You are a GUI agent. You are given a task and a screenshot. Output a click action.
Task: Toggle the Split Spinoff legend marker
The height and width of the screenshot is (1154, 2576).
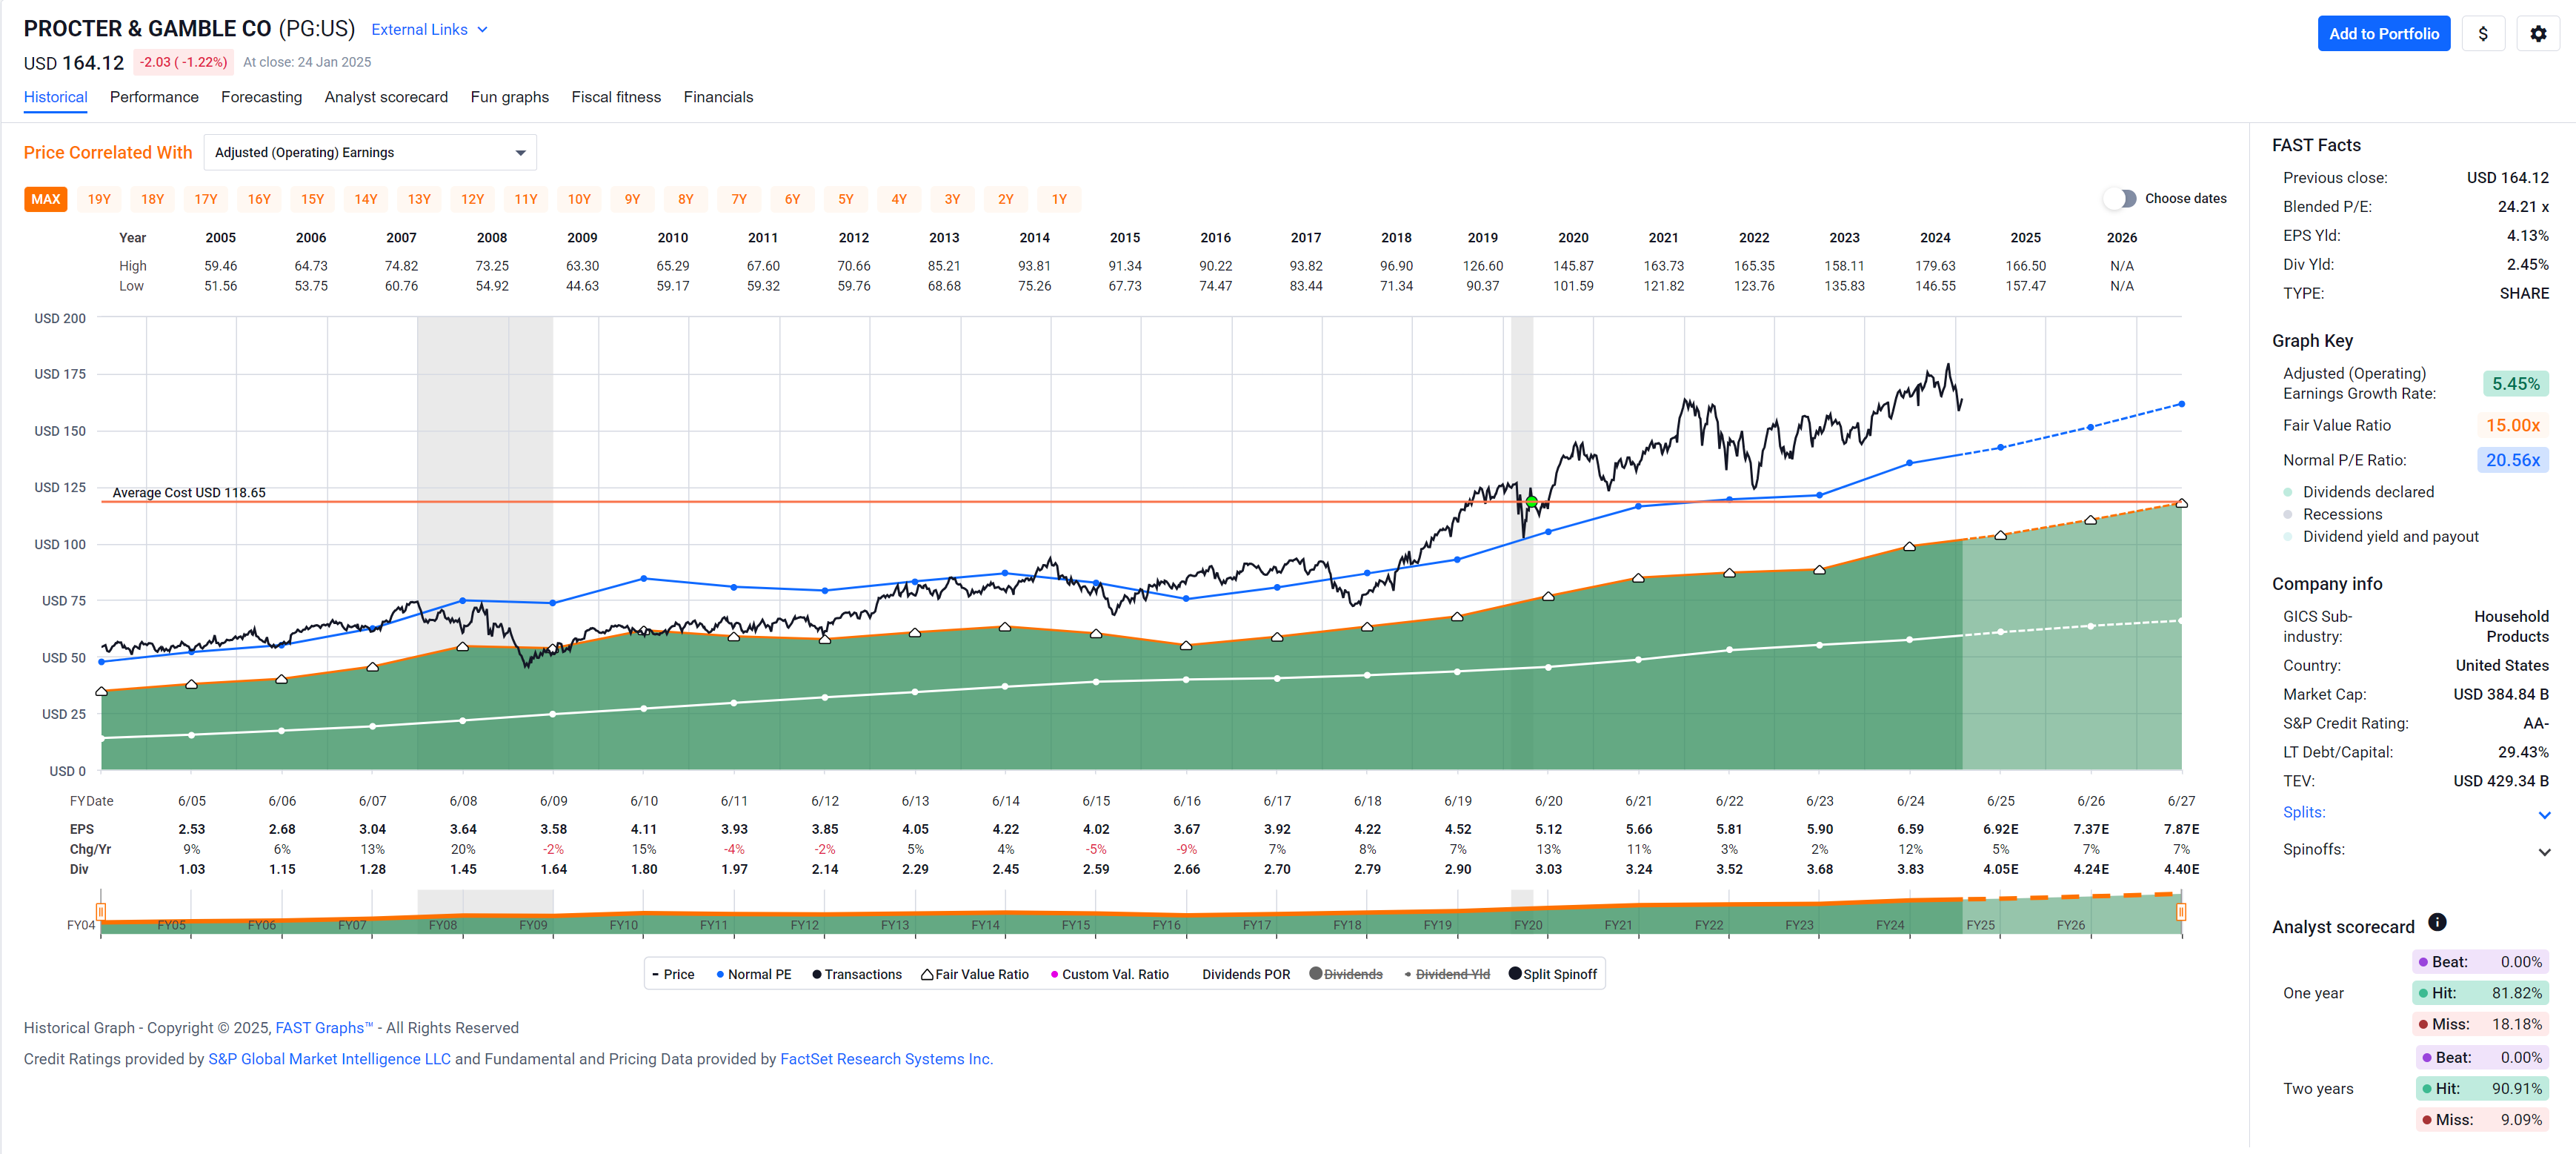click(x=1514, y=973)
